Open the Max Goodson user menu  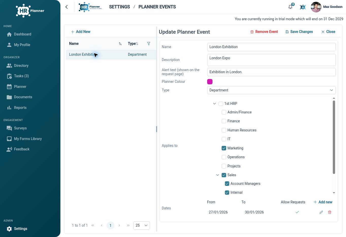point(327,7)
